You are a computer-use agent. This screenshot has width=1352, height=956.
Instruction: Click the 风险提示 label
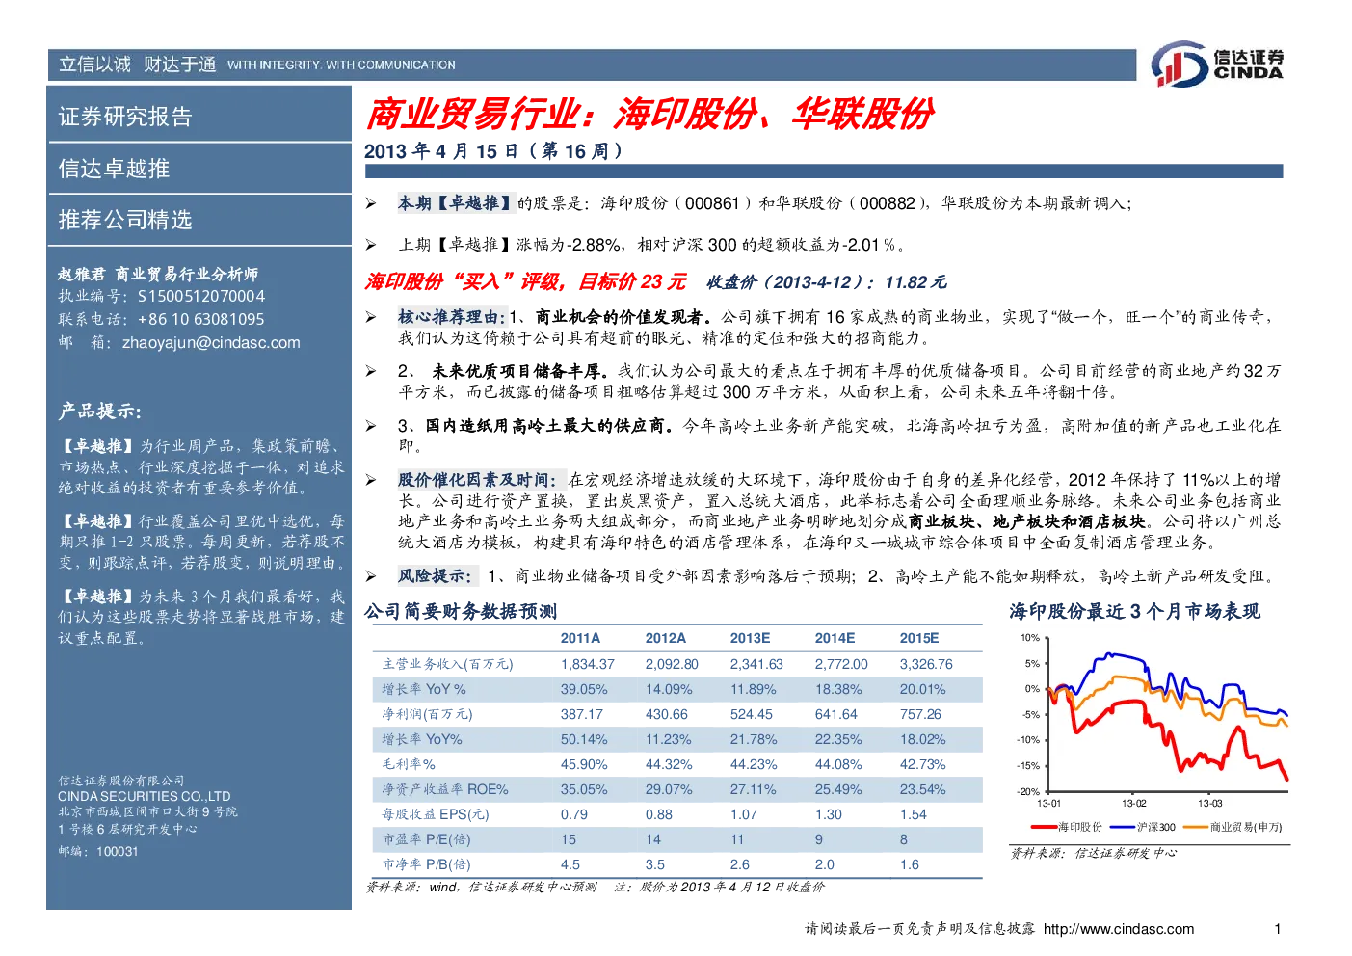point(437,576)
